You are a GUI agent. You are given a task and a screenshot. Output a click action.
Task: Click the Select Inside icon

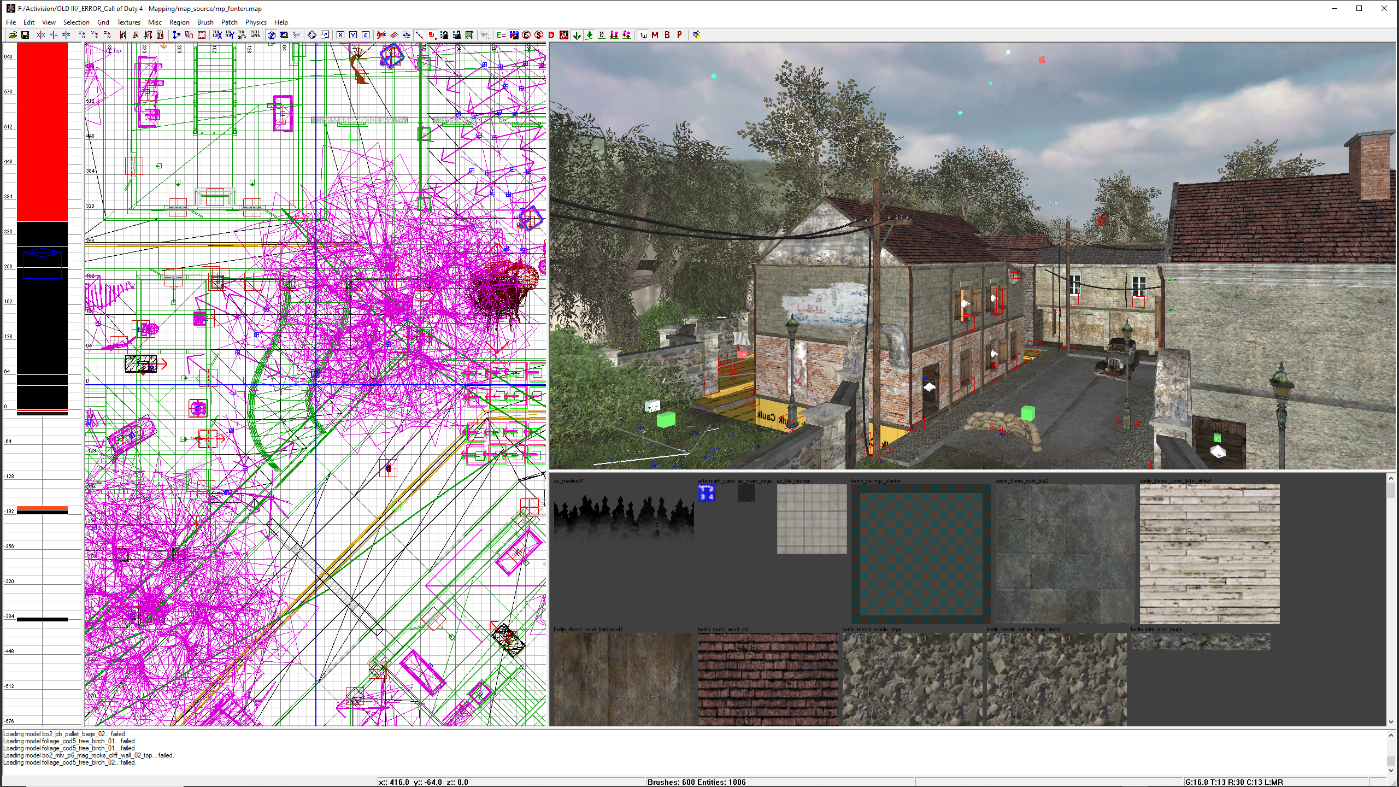160,35
